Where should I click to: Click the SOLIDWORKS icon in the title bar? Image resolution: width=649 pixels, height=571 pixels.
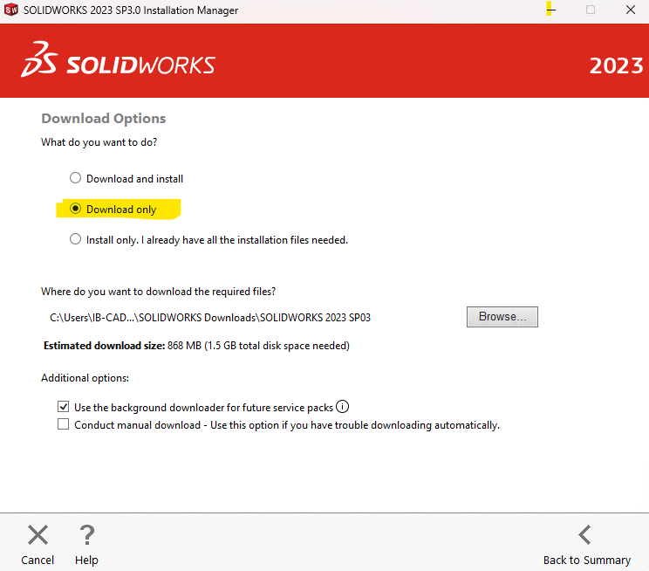(x=11, y=10)
